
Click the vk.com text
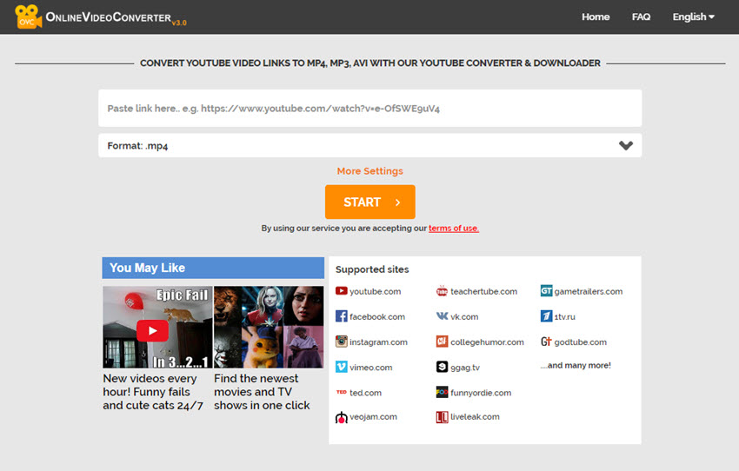(x=464, y=317)
